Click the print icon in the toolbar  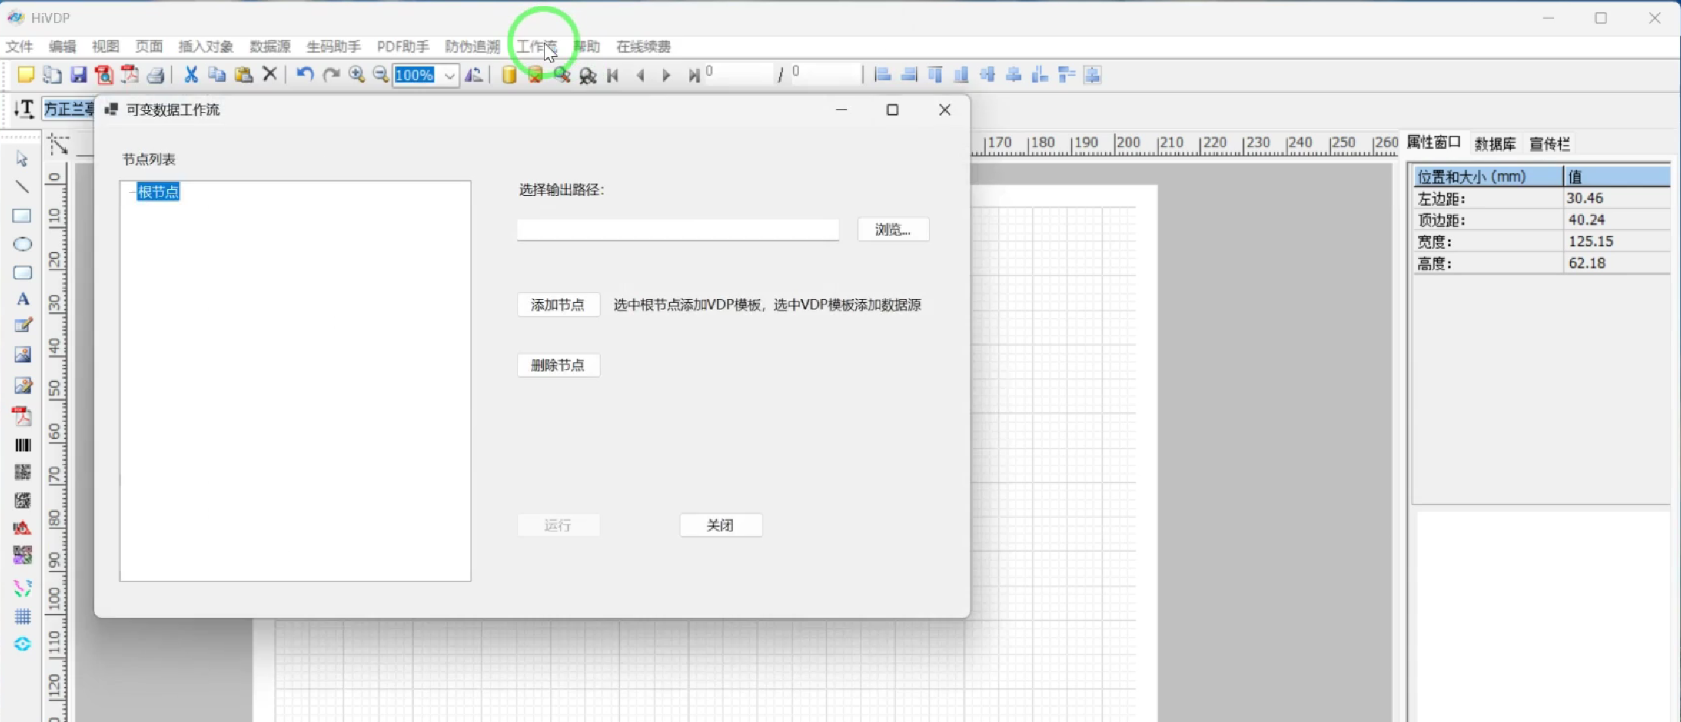[x=156, y=74]
